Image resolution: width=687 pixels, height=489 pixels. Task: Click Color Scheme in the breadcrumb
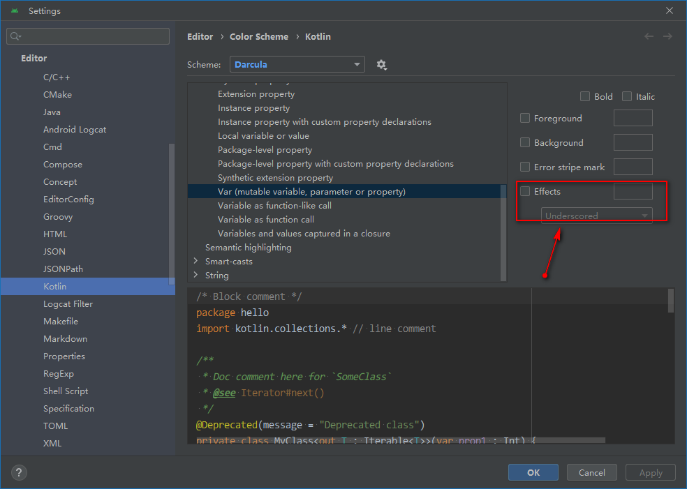click(259, 37)
